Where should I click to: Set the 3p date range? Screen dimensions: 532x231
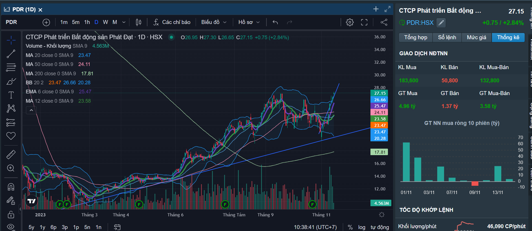[65, 227]
